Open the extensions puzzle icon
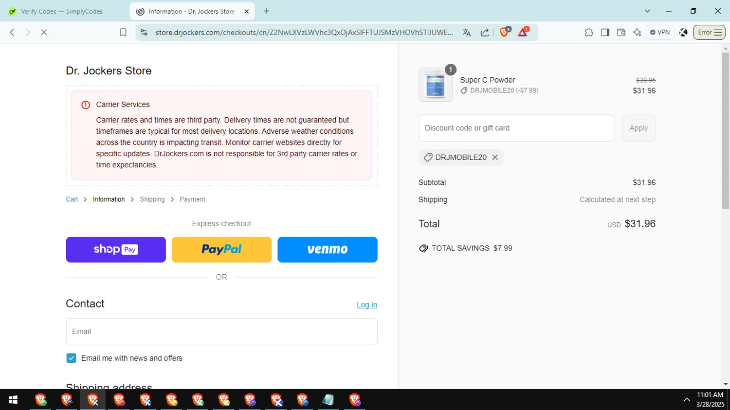The image size is (730, 410). (x=589, y=32)
